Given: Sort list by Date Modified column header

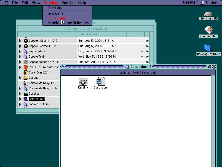Looking at the screenshot, I should (x=102, y=34).
